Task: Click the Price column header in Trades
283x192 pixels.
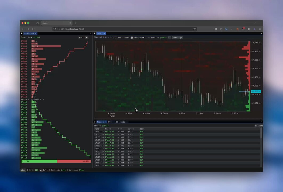Action: point(108,129)
